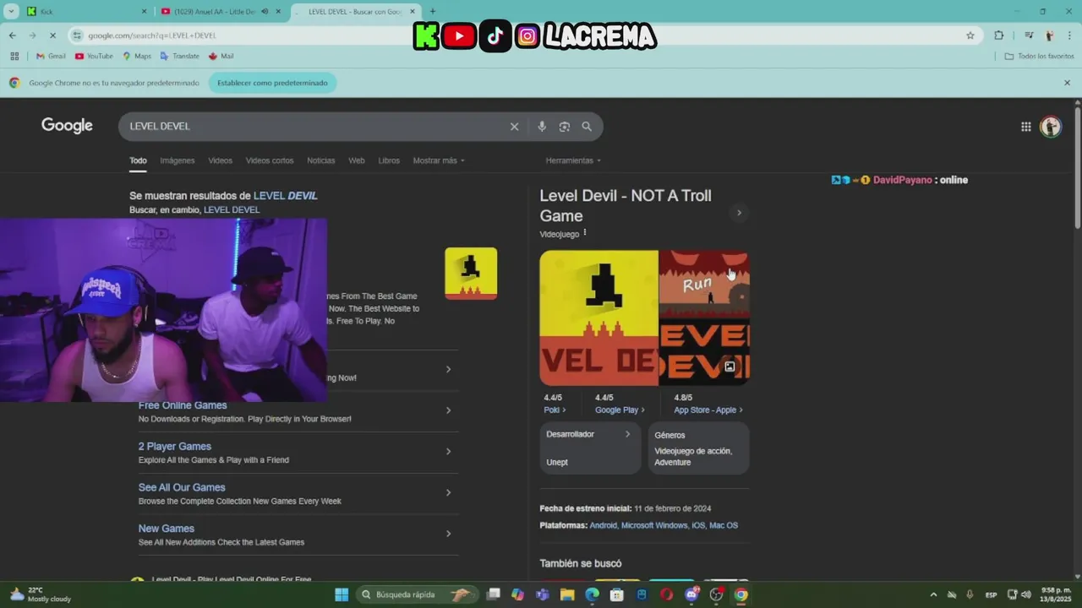Open Discord from the taskbar
1082x608 pixels.
(x=691, y=594)
